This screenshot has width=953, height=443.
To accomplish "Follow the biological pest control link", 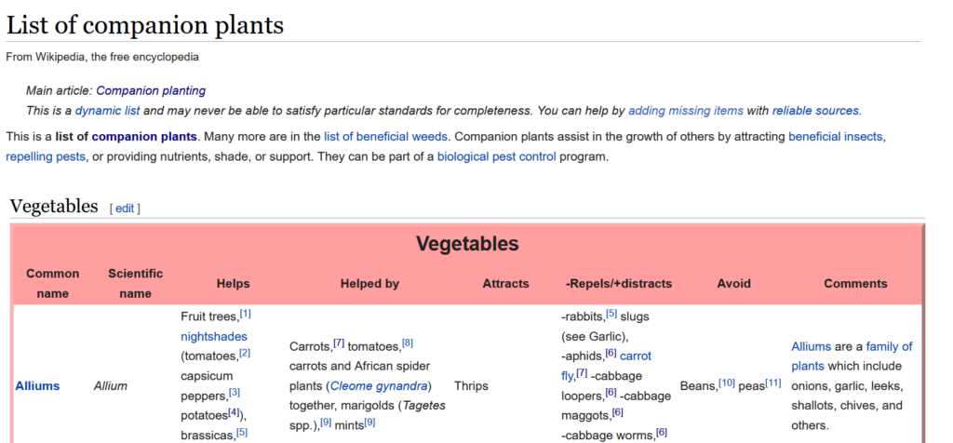I will [x=496, y=156].
